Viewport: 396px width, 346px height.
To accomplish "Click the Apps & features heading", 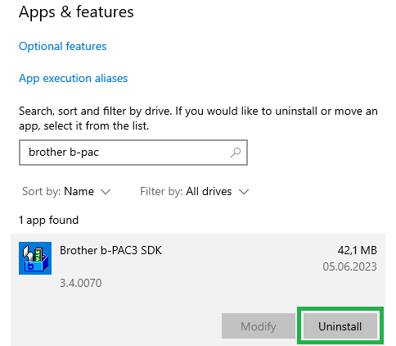I will (76, 11).
